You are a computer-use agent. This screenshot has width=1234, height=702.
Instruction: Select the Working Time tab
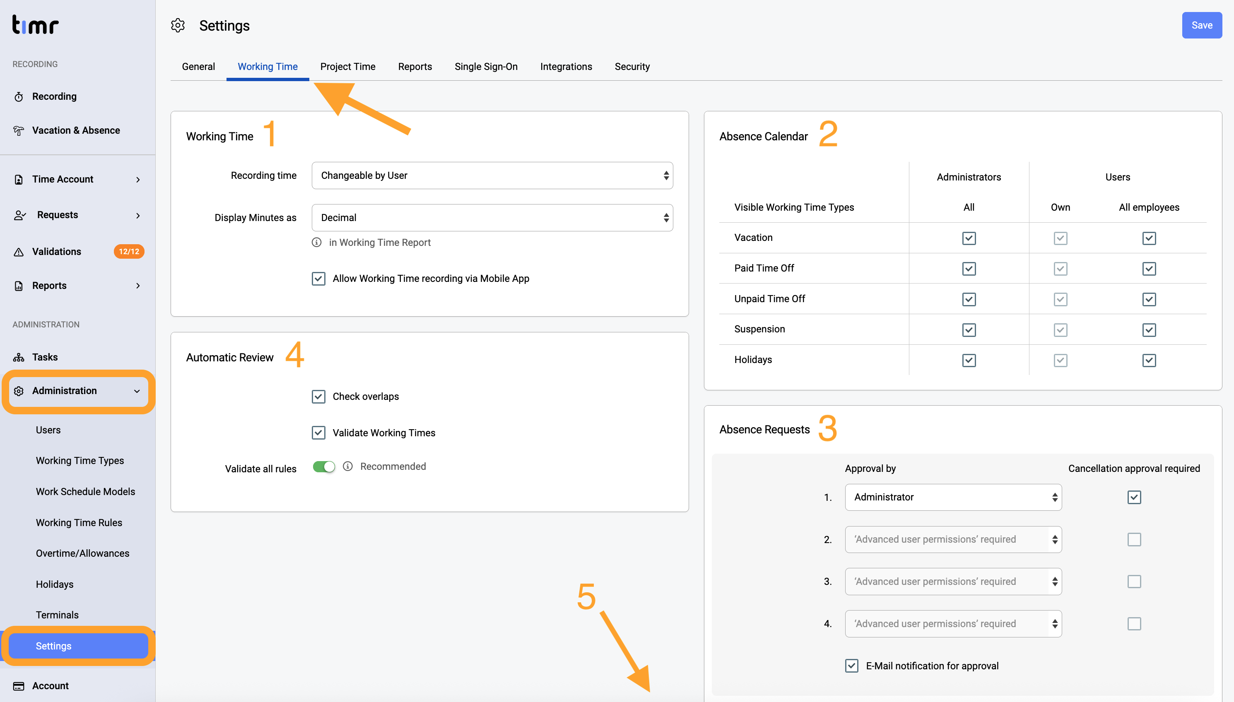(x=268, y=67)
